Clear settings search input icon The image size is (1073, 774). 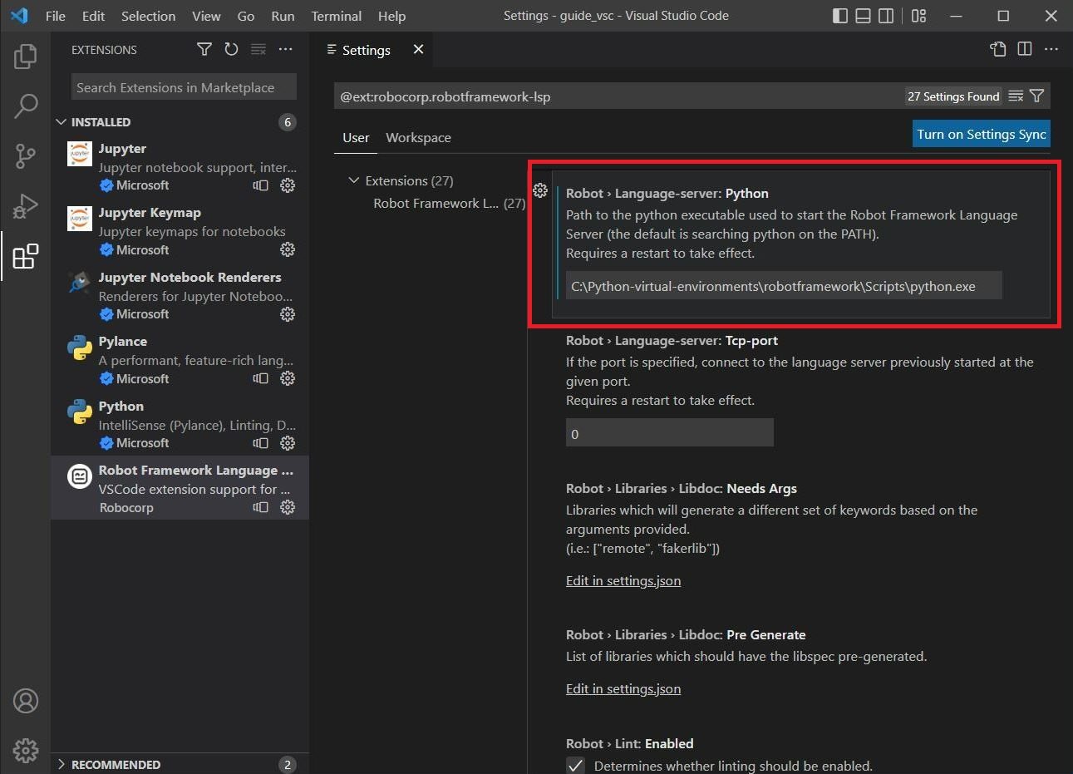click(x=1016, y=96)
